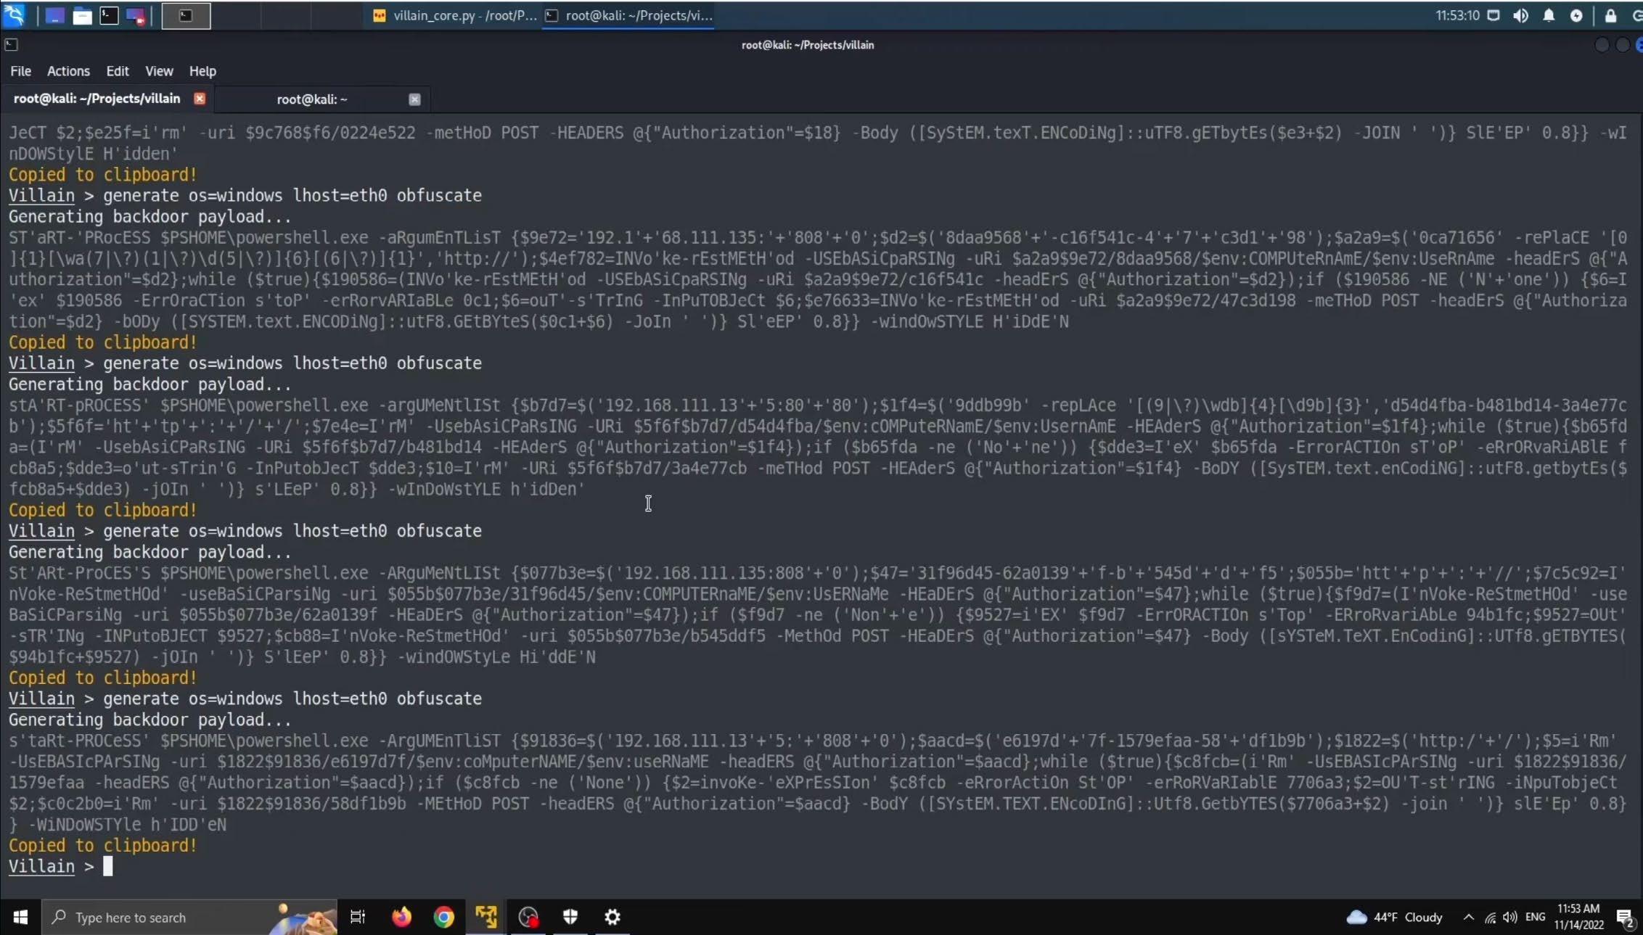1643x935 pixels.
Task: Show desktop via blue panel icon
Action: pos(54,16)
